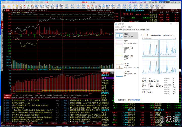This screenshot has height=127, width=182.
Task: Select 内存 in Task Manager sidebar
Action: [127, 42]
